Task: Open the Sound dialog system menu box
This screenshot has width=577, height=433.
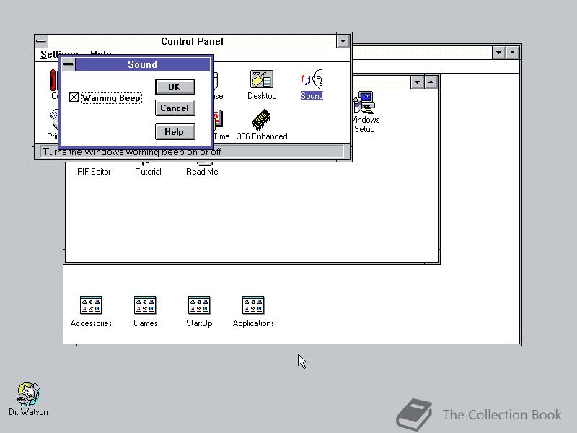Action: pos(68,64)
